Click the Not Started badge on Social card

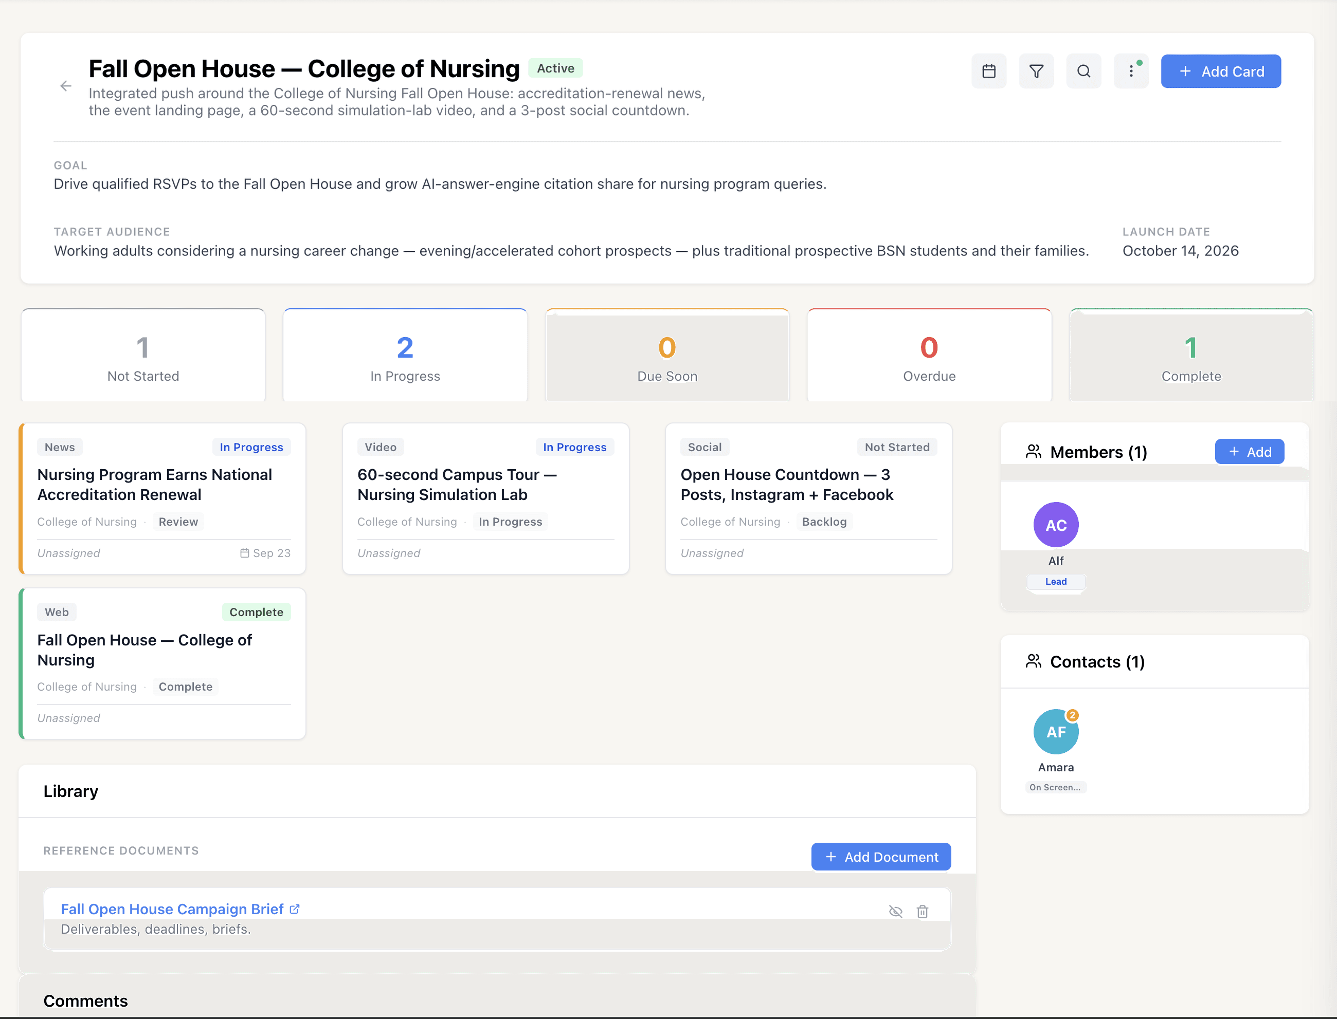click(x=897, y=447)
